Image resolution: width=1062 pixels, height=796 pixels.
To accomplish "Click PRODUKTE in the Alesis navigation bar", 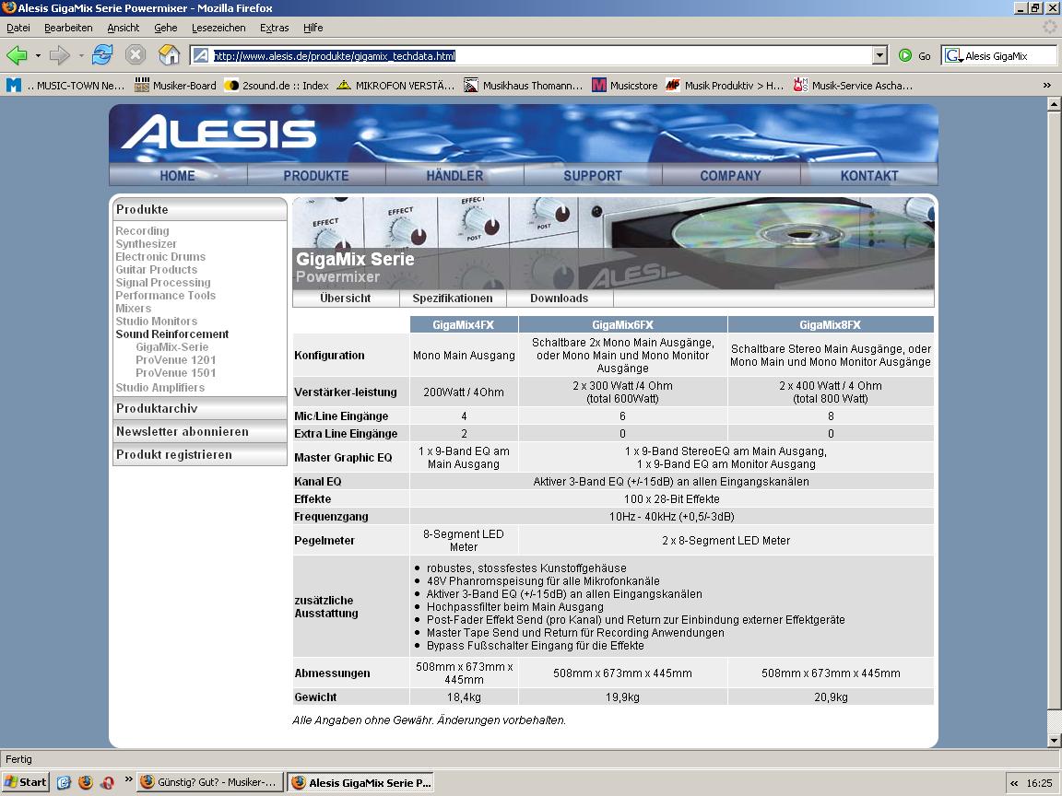I will pos(316,175).
